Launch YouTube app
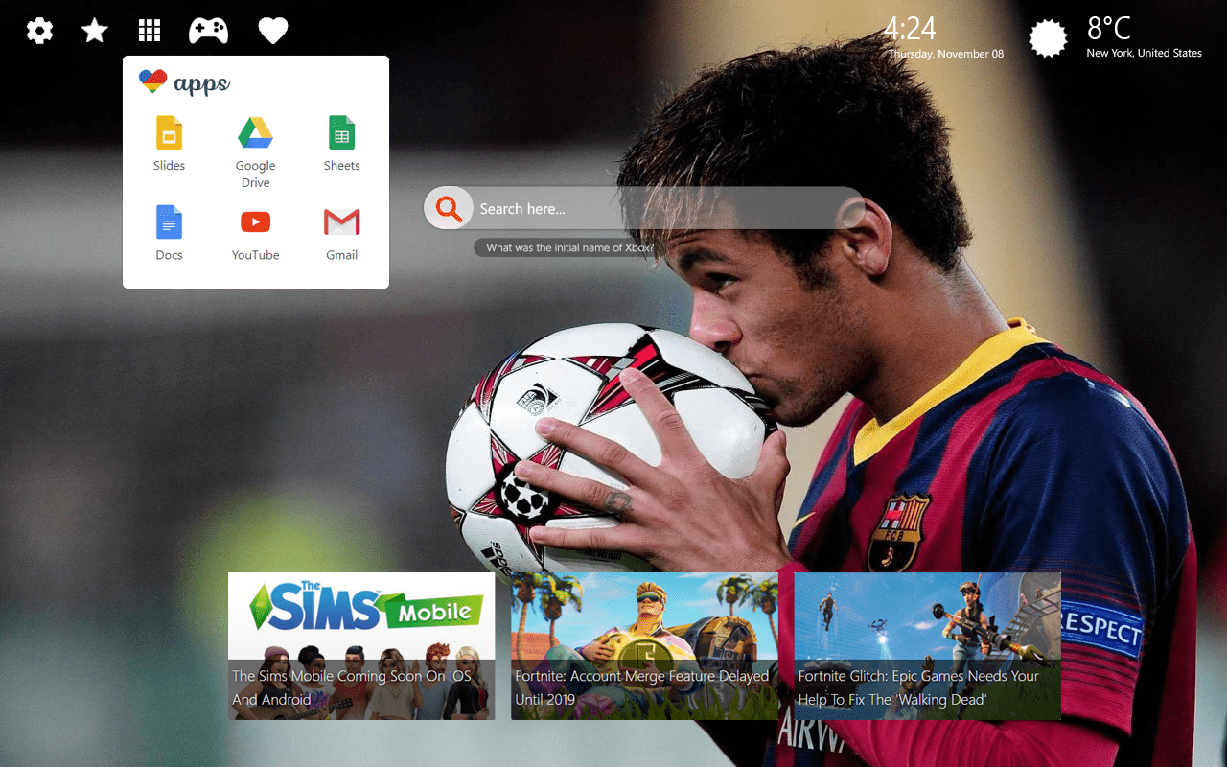Image resolution: width=1227 pixels, height=767 pixels. point(255,233)
